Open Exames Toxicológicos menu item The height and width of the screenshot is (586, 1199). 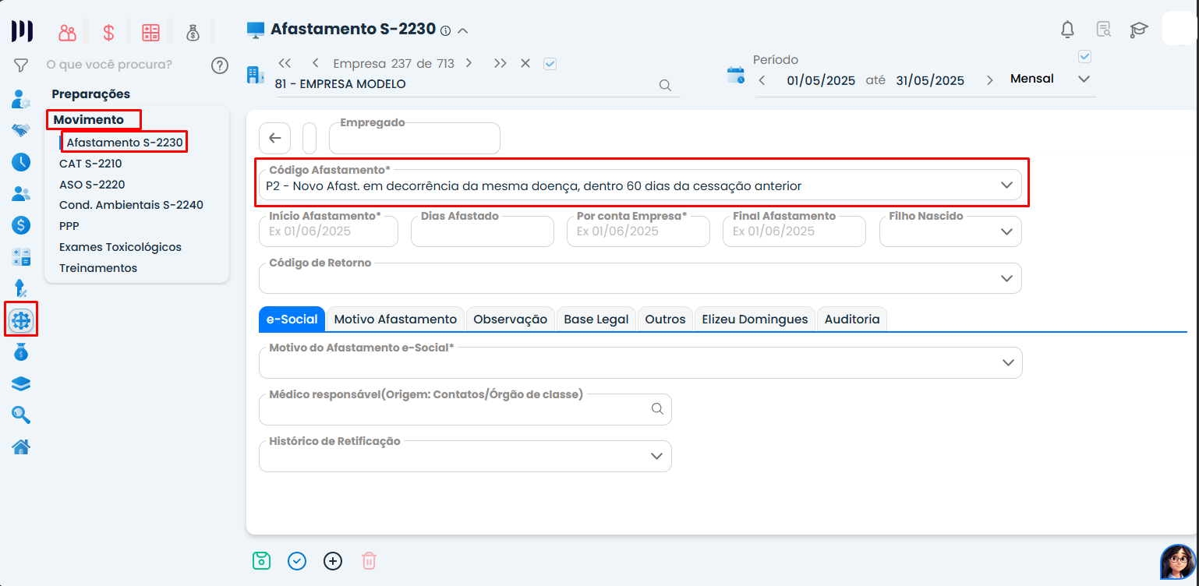click(x=120, y=247)
